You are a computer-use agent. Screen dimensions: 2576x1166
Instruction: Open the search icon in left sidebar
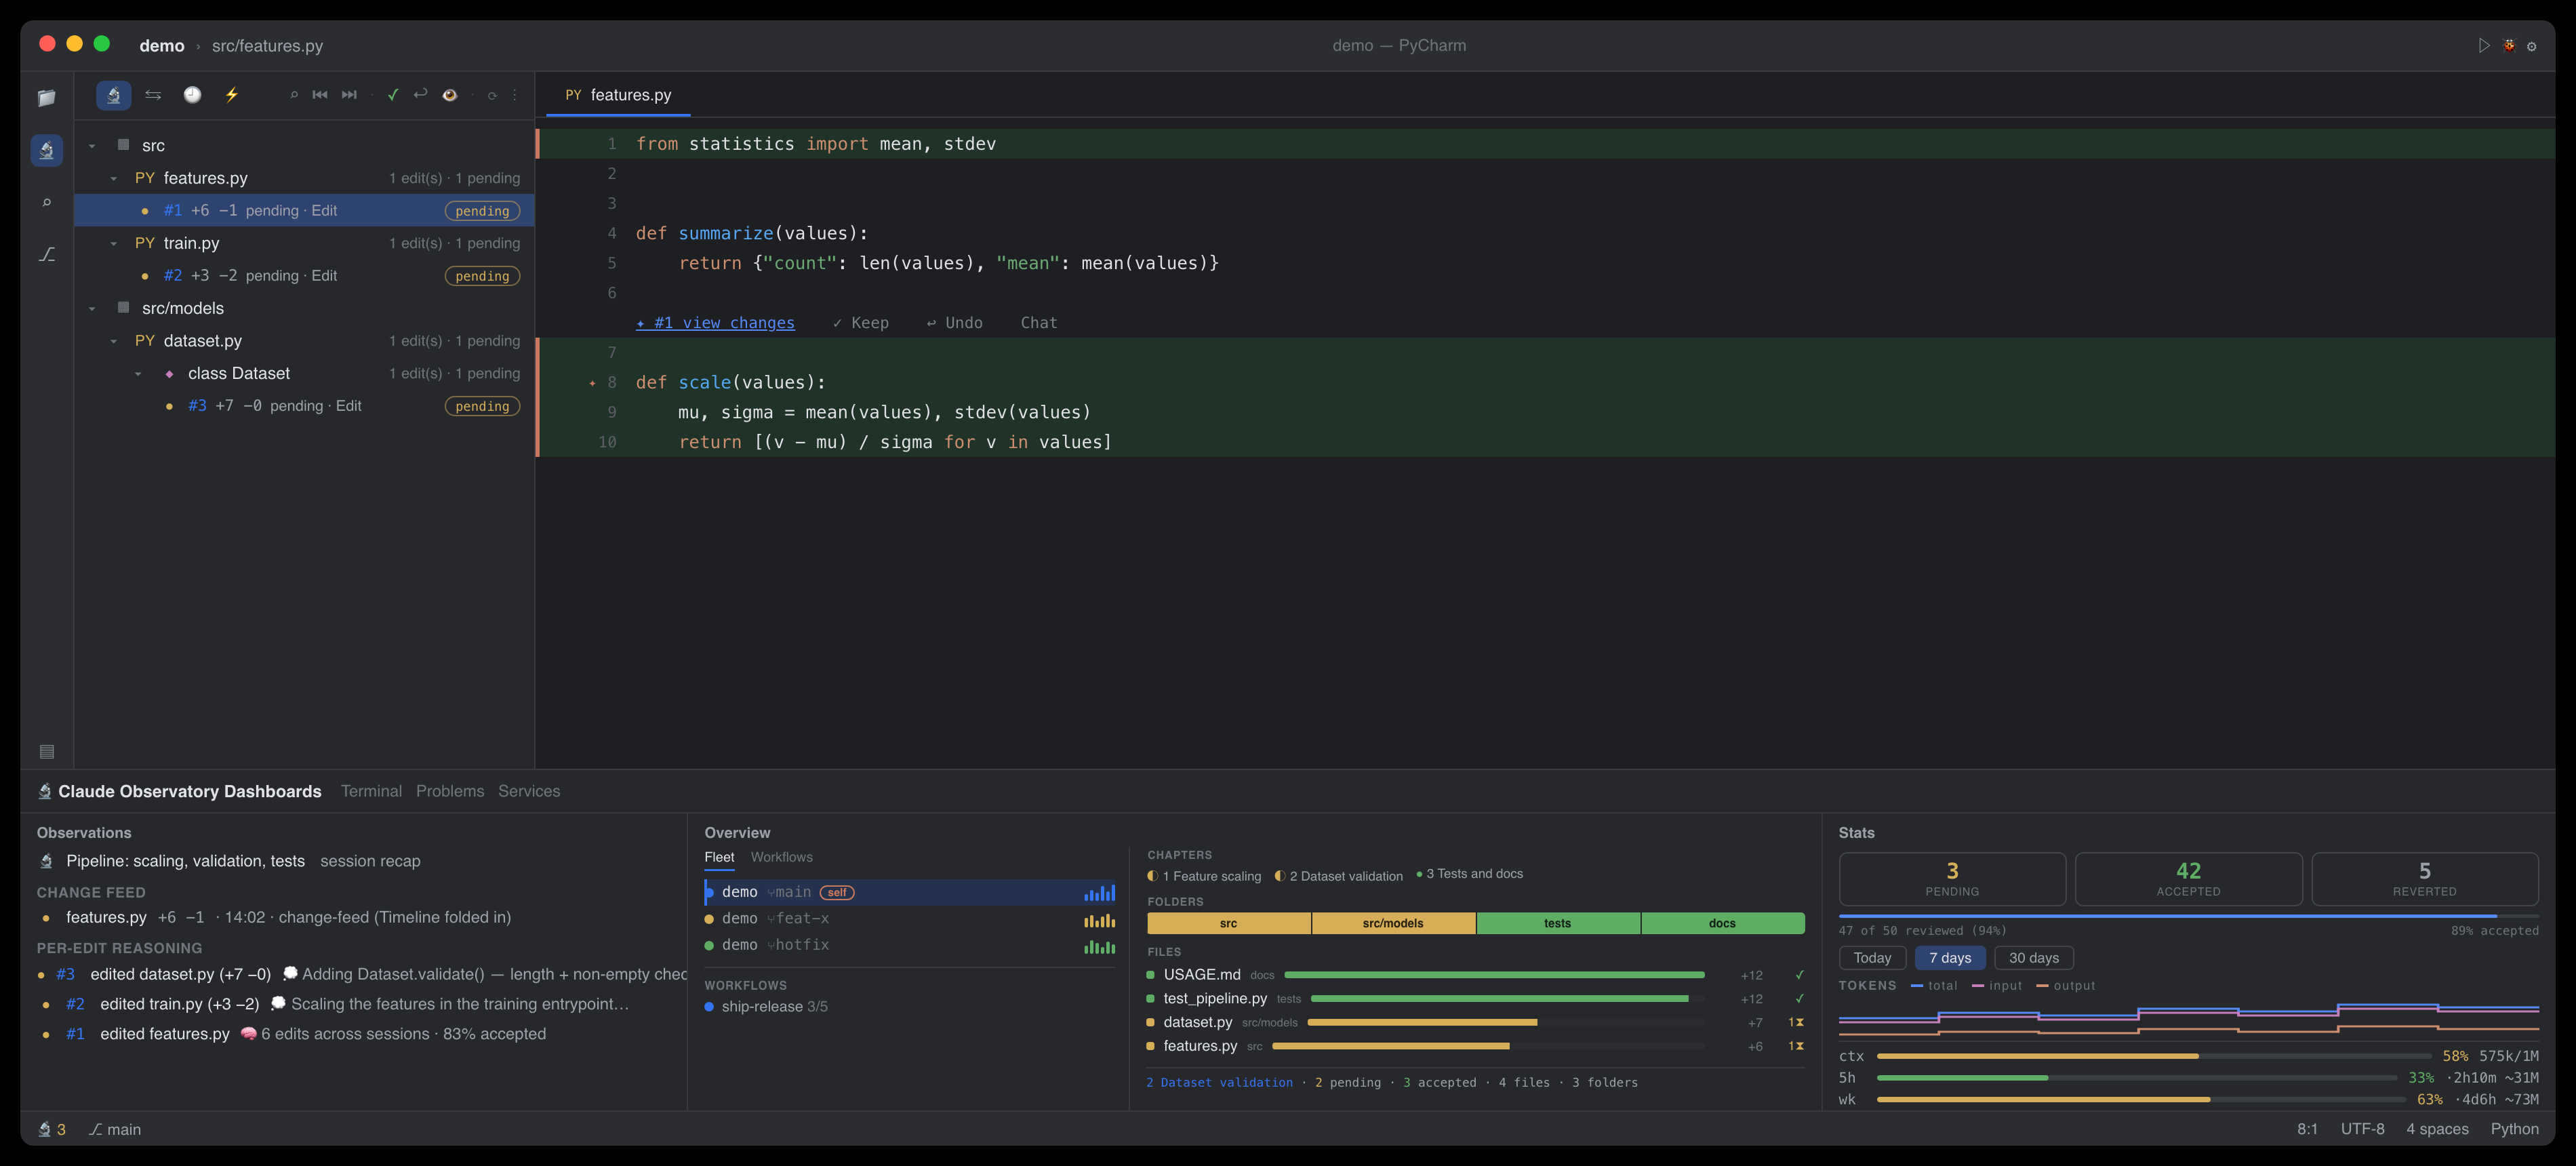46,202
